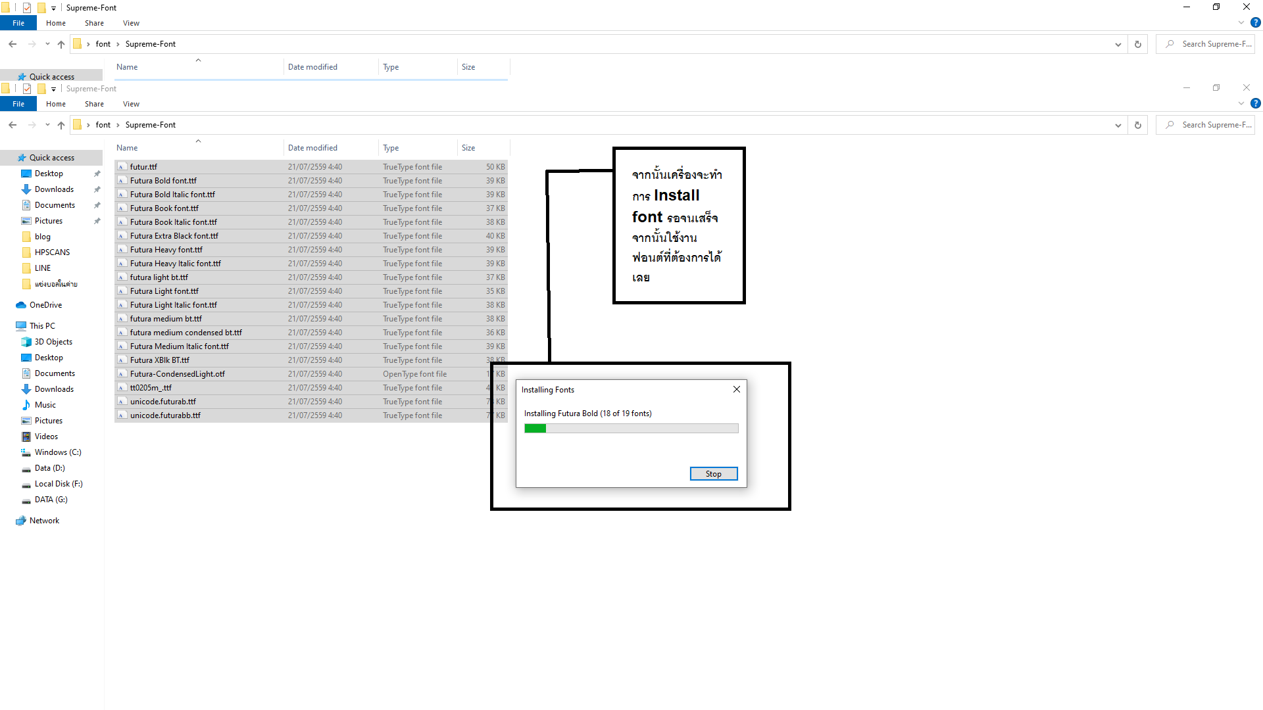Select futura light bt.ttf file

point(310,277)
